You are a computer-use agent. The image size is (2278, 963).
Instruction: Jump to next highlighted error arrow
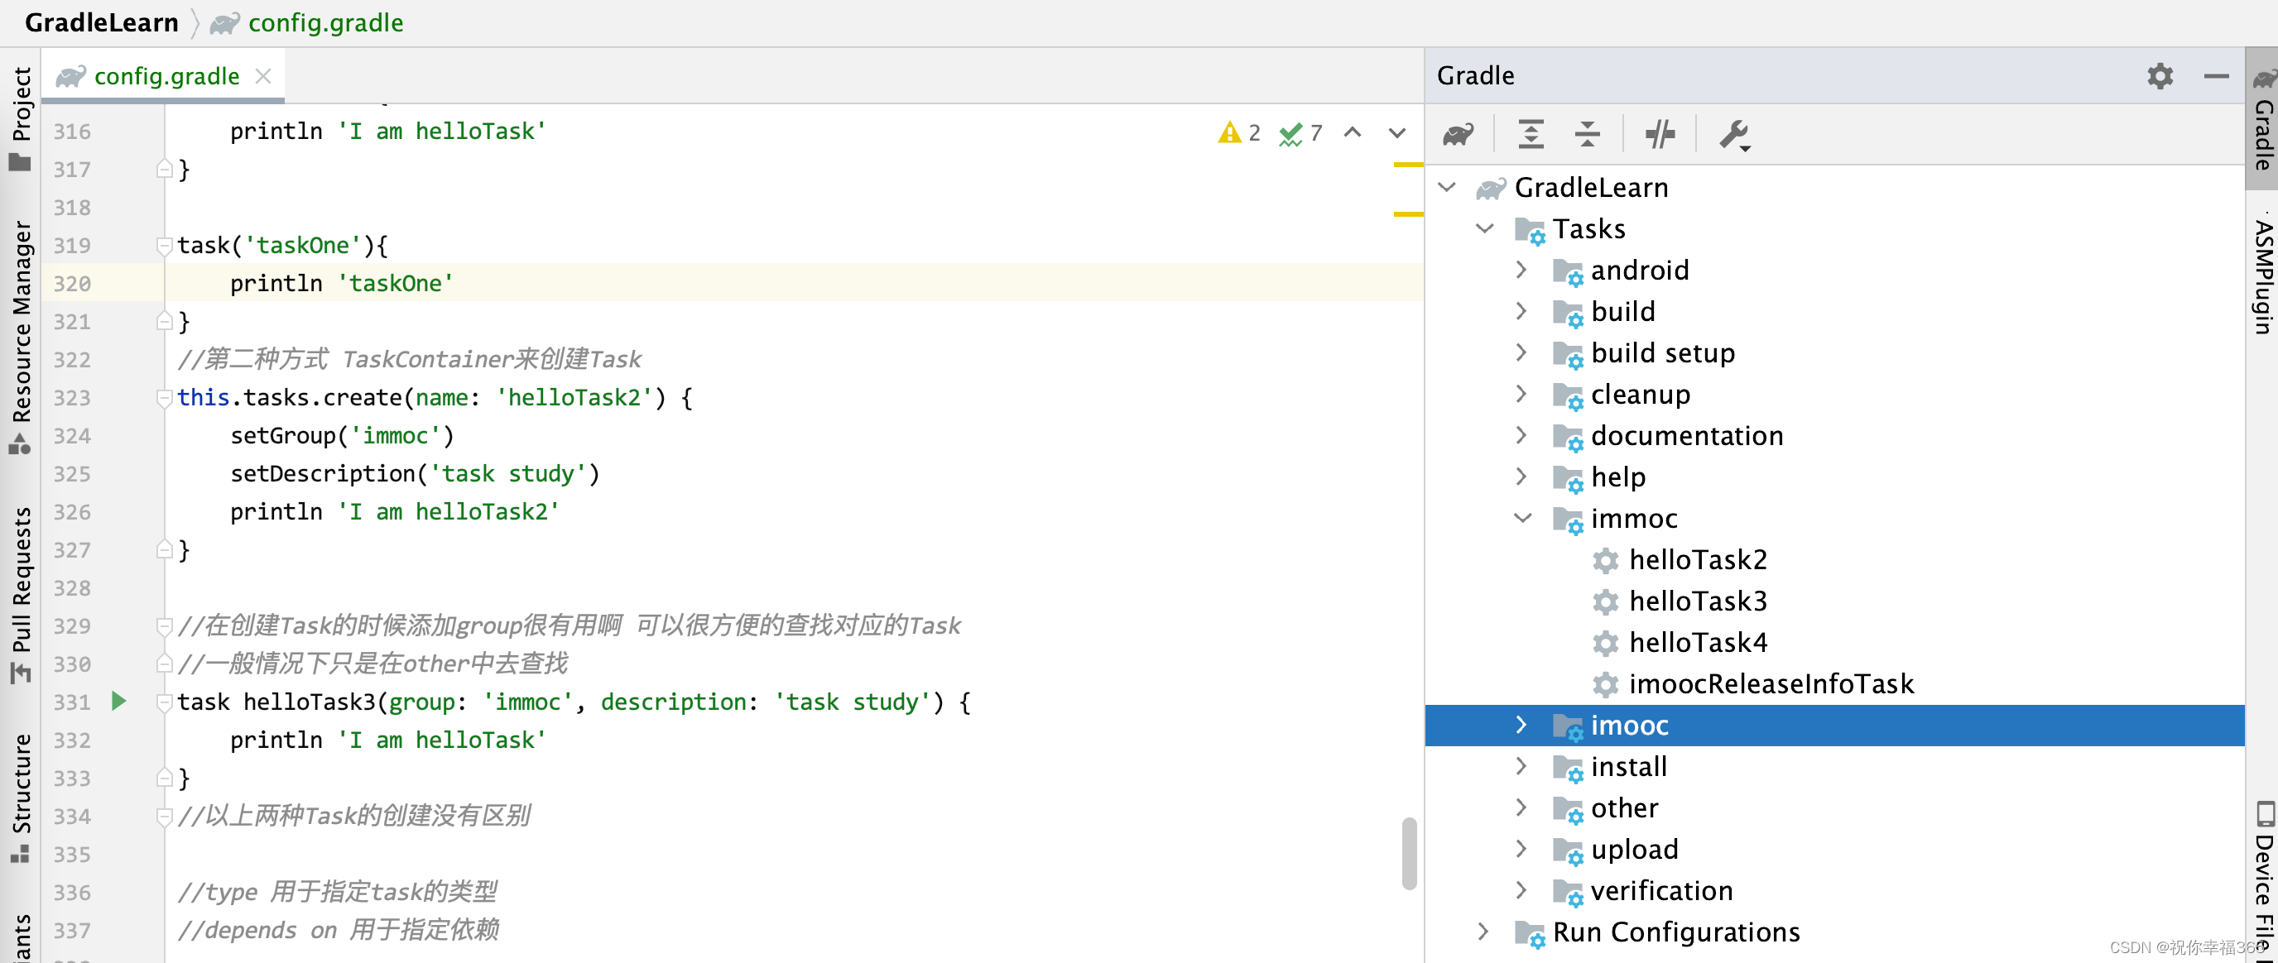pyautogui.click(x=1397, y=132)
